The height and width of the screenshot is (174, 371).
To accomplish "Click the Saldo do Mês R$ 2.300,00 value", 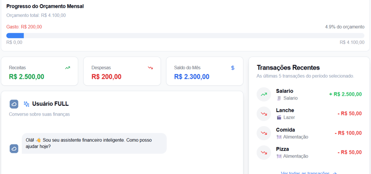I will 192,77.
